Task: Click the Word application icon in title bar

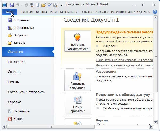Action: click(x=5, y=5)
